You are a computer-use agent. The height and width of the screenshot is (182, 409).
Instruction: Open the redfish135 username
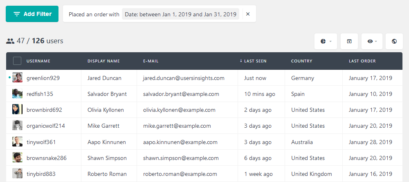40,94
